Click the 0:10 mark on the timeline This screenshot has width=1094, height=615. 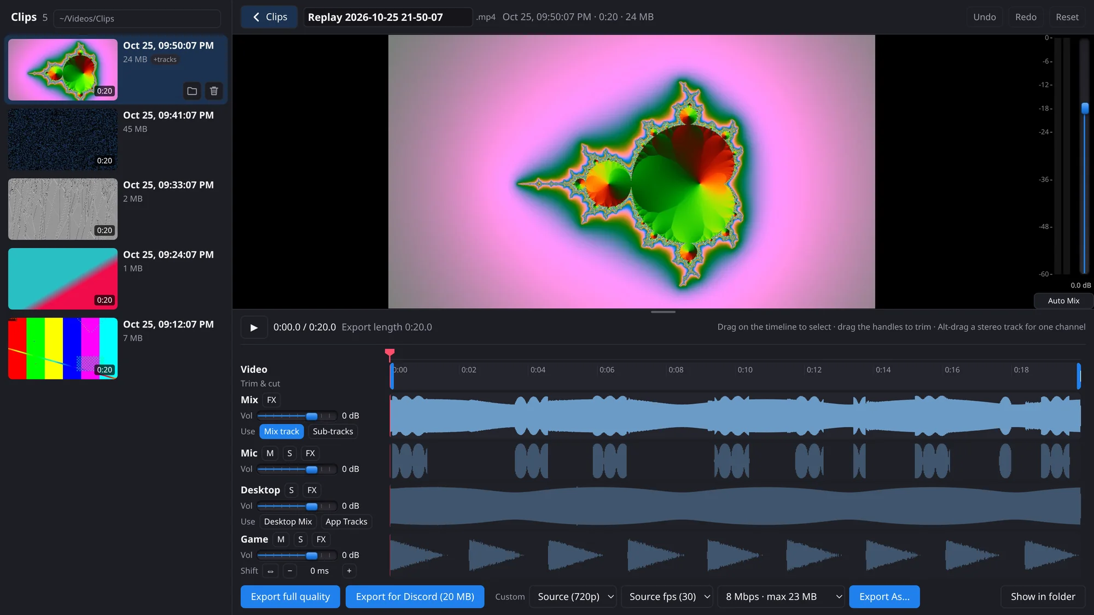click(x=745, y=370)
